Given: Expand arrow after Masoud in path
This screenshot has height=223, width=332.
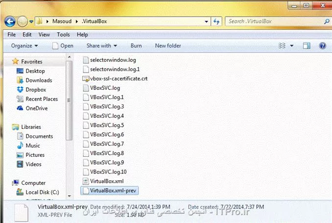Looking at the screenshot, I should [x=77, y=22].
